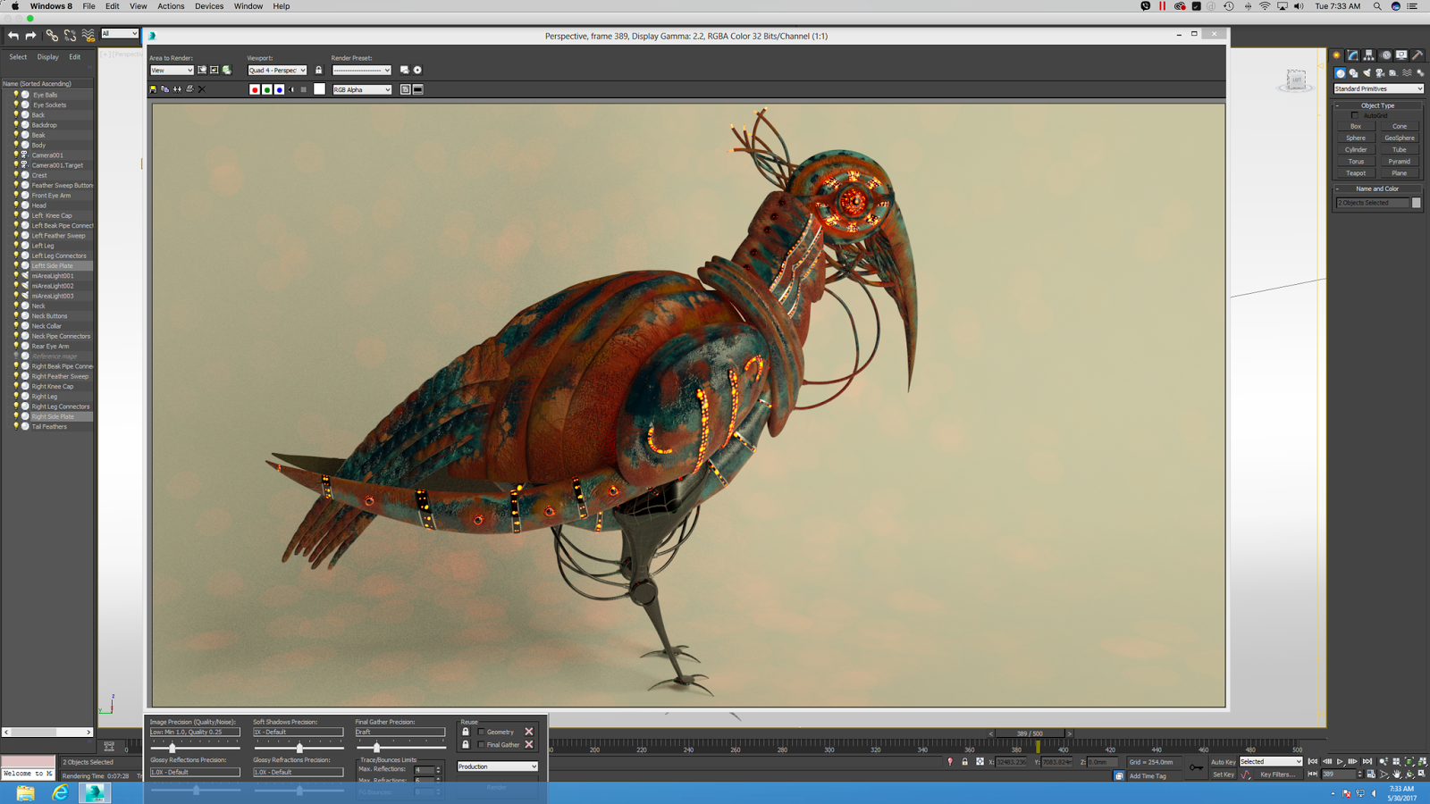This screenshot has width=1430, height=804.
Task: Click the viewport lock icon
Action: coord(319,70)
